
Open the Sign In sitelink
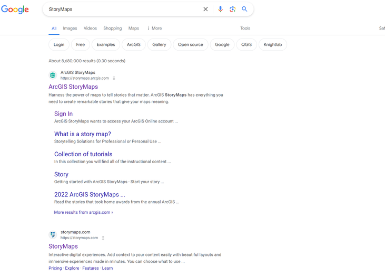[63, 114]
